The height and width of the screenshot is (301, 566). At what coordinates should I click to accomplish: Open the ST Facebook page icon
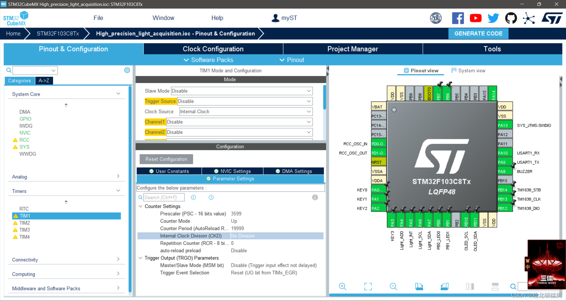pyautogui.click(x=458, y=18)
